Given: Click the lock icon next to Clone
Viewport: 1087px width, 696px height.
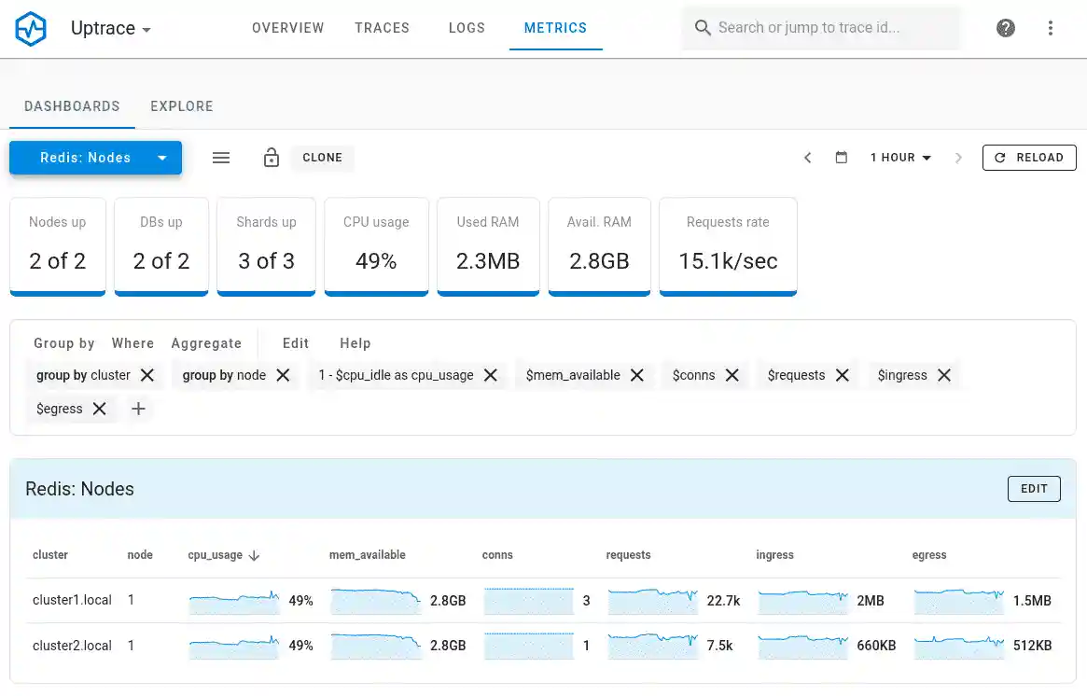Looking at the screenshot, I should (272, 158).
